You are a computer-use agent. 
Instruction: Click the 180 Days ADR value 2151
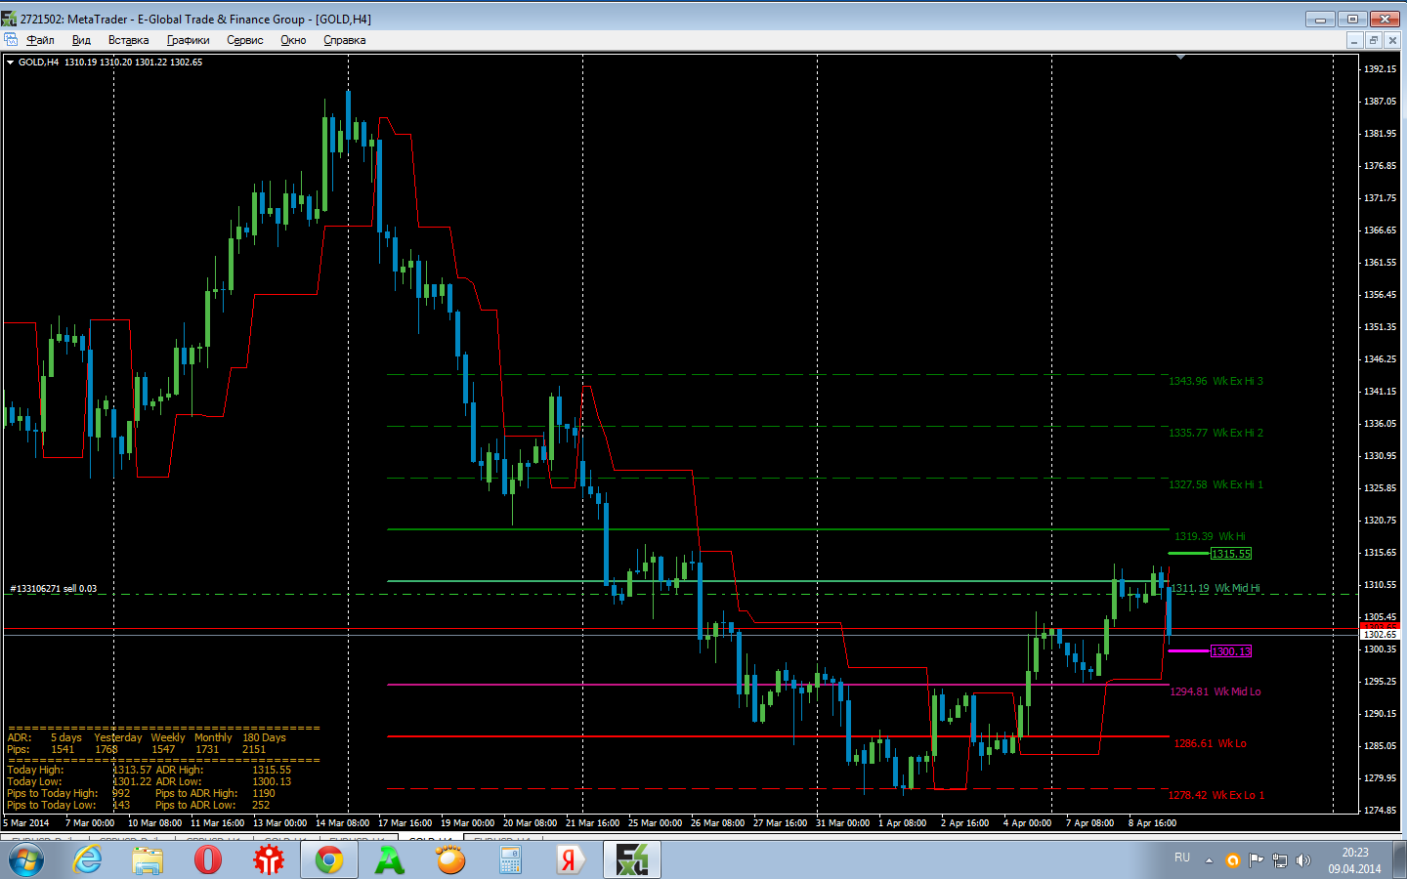point(254,750)
